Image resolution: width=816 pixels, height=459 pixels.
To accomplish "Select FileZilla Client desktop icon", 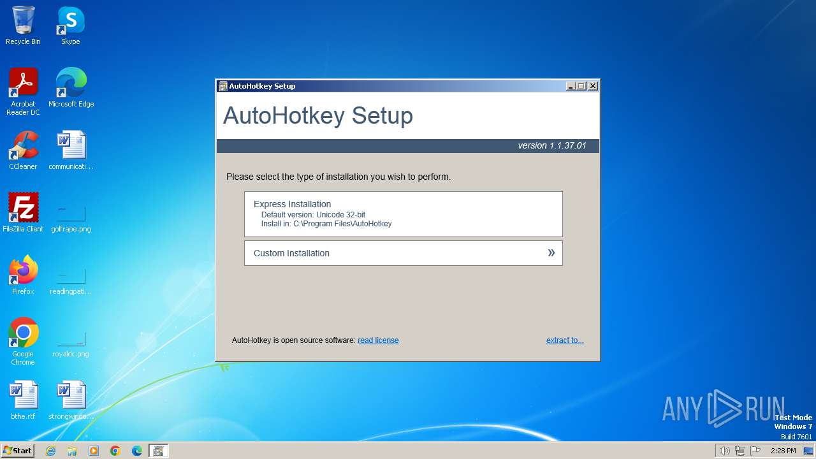I will coord(23,213).
